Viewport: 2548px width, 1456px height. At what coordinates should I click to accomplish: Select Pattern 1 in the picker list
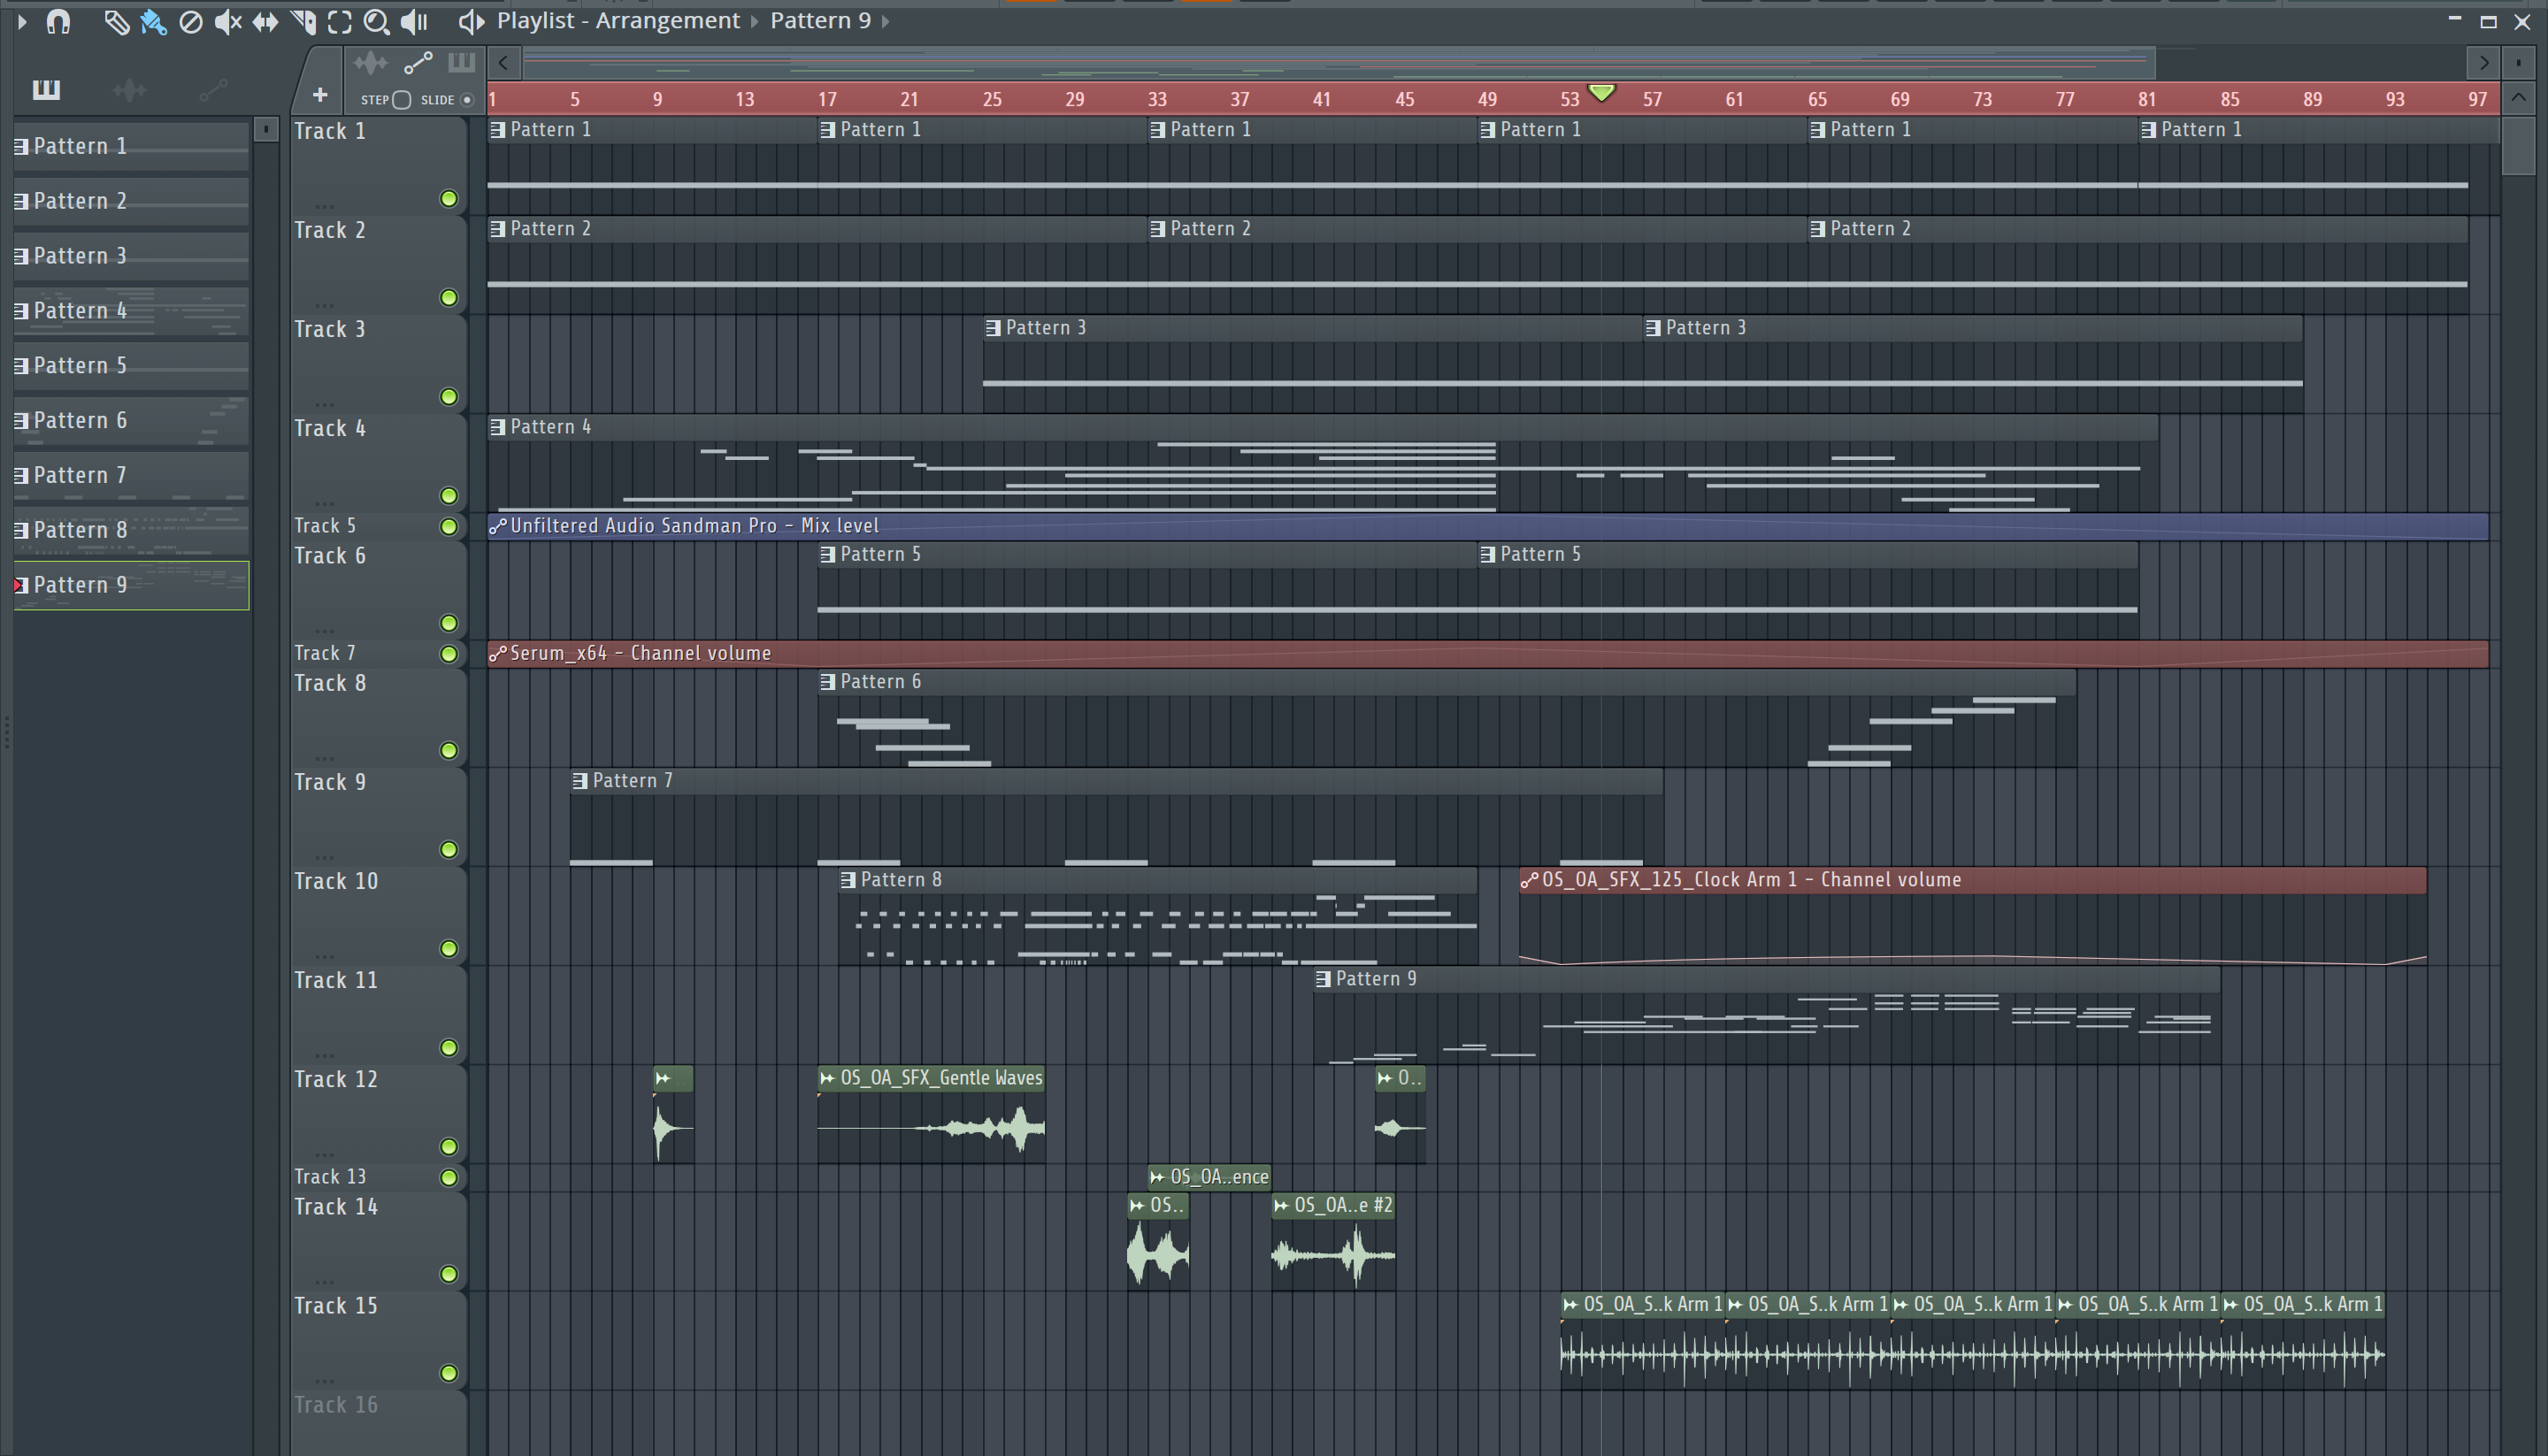(x=131, y=146)
